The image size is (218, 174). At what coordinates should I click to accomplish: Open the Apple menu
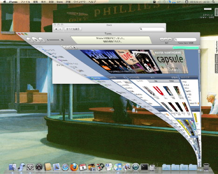pyautogui.click(x=5, y=2)
